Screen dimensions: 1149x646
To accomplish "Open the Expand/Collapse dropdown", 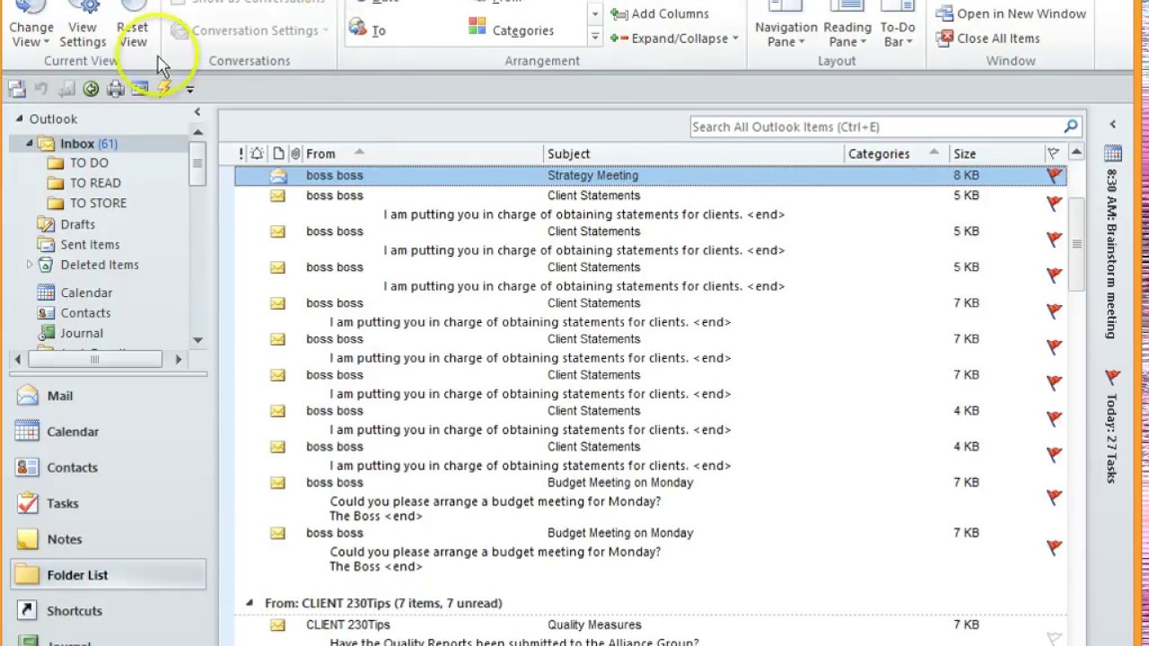I will pyautogui.click(x=674, y=39).
